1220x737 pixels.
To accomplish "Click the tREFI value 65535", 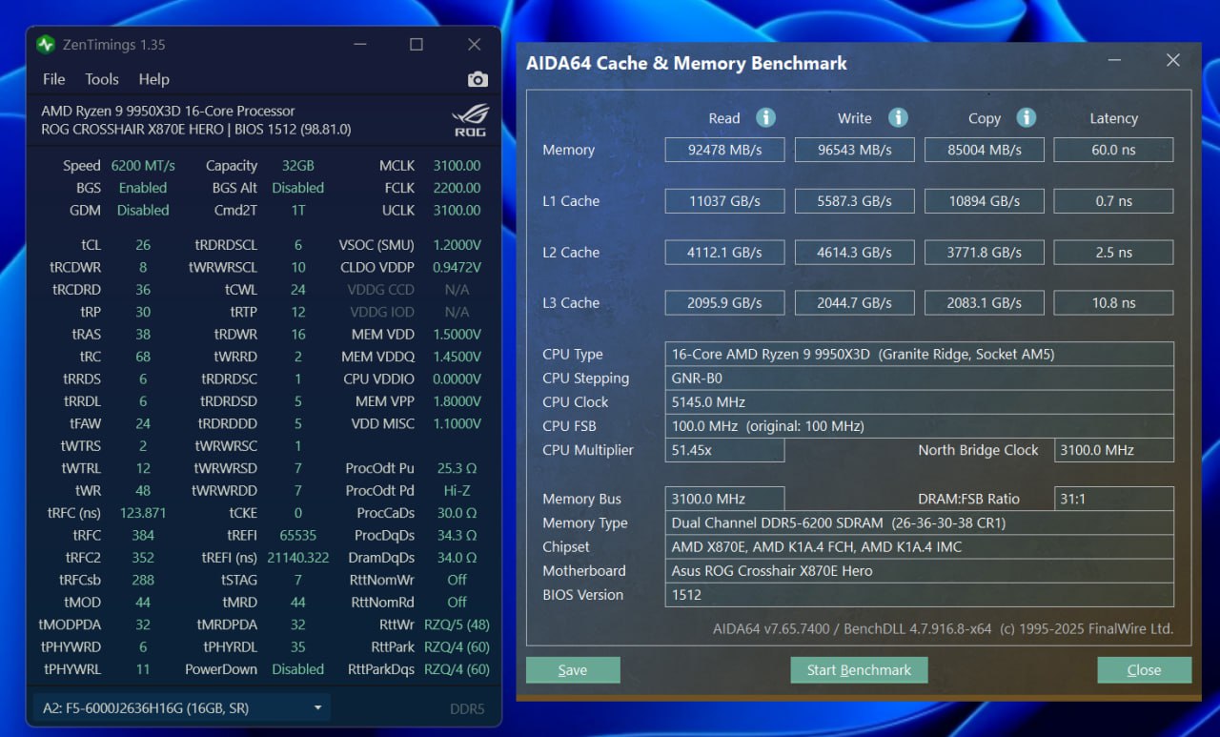I will pos(298,536).
